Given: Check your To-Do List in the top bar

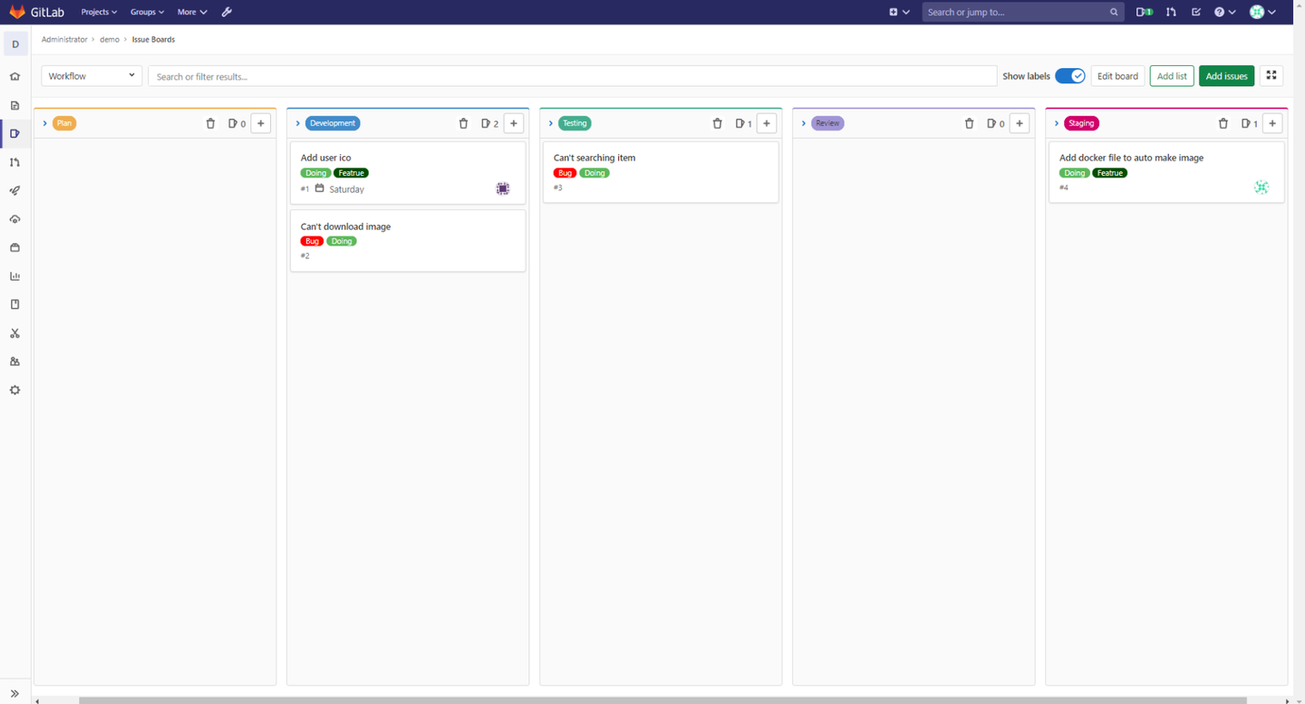Looking at the screenshot, I should (1196, 12).
